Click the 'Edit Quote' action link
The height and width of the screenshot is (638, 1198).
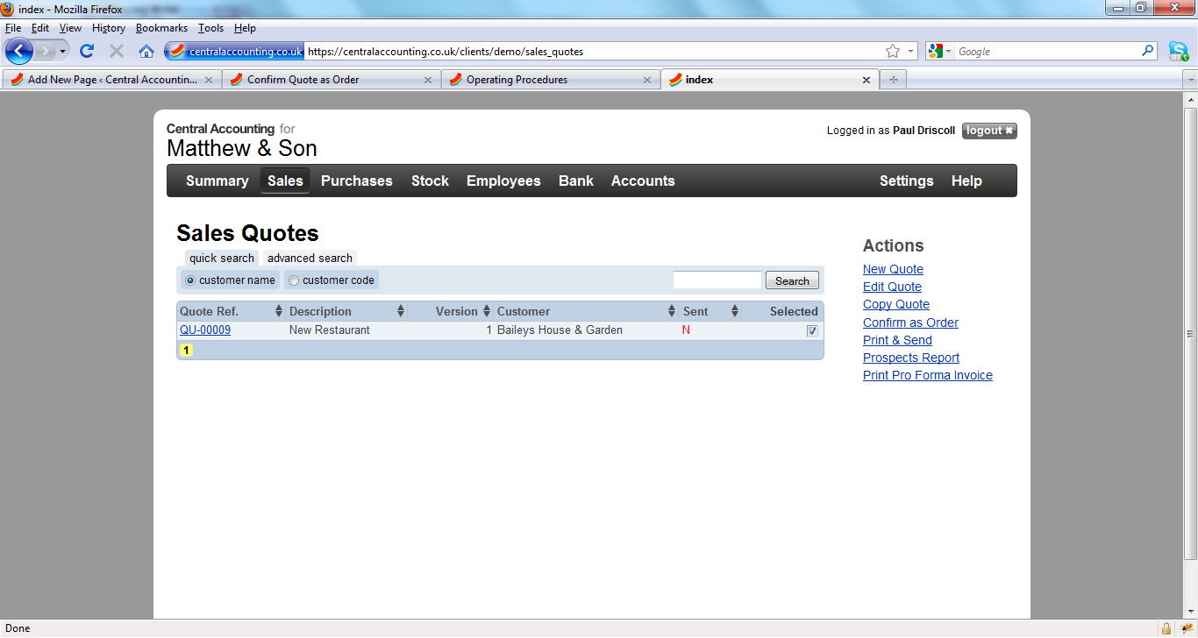coord(892,287)
